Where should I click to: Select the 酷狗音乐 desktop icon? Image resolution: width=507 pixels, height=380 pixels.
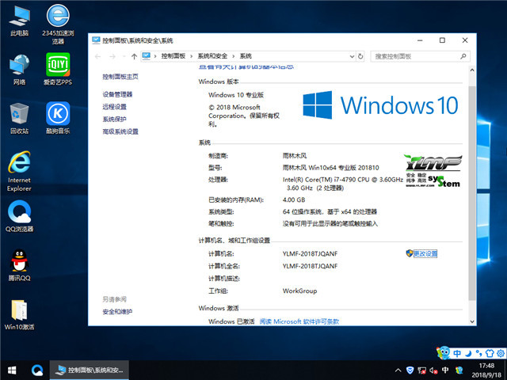pos(58,118)
